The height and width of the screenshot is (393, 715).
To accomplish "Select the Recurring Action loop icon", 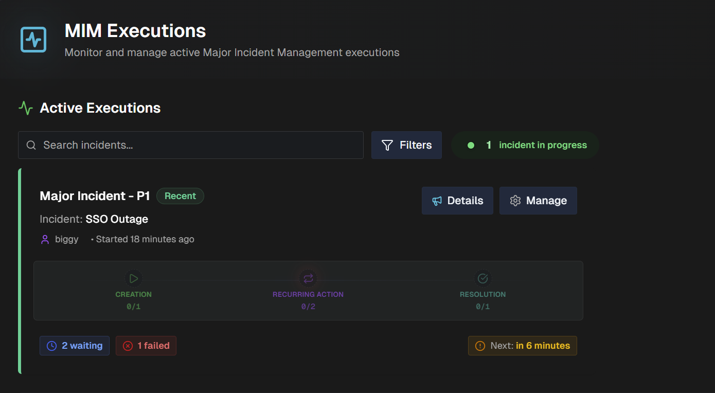I will pos(308,278).
